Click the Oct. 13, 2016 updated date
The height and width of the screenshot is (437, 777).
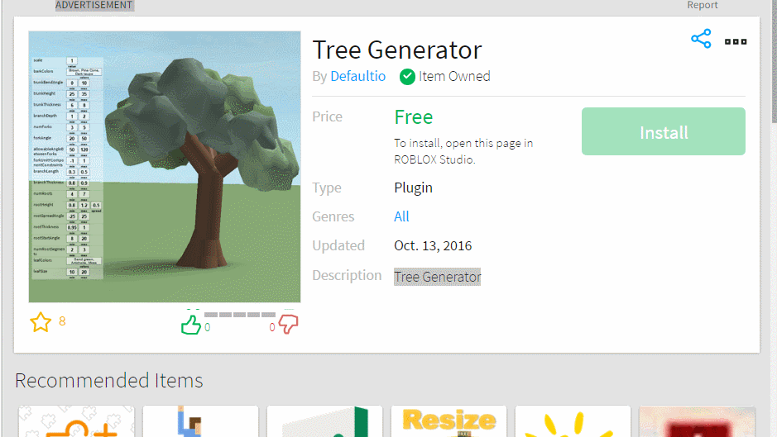point(433,245)
